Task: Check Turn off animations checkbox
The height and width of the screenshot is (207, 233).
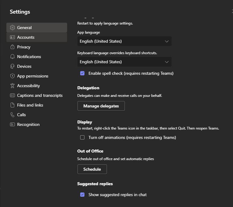Action: click(x=82, y=137)
